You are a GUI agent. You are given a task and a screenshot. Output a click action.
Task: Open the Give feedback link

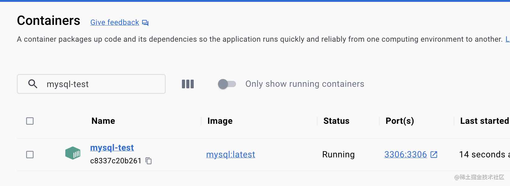[115, 22]
